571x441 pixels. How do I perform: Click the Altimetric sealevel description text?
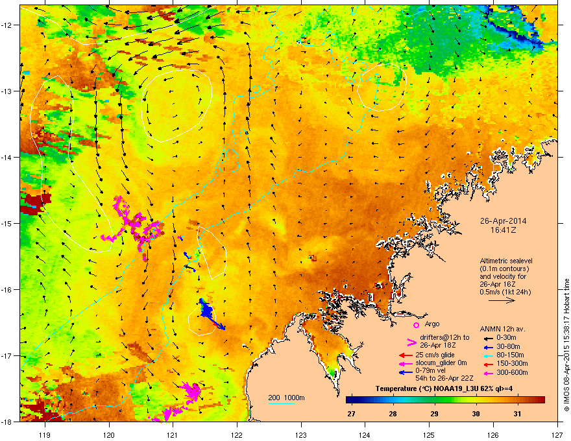506,276
